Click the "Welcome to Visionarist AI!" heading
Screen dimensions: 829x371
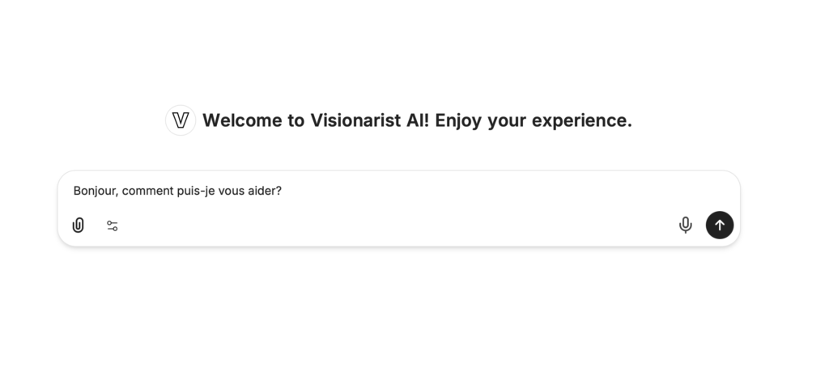[416, 120]
